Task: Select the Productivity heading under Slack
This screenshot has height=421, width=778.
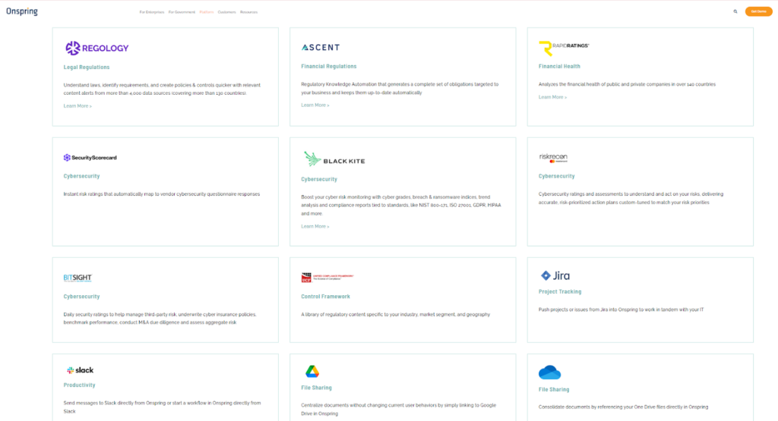Action: pos(79,385)
